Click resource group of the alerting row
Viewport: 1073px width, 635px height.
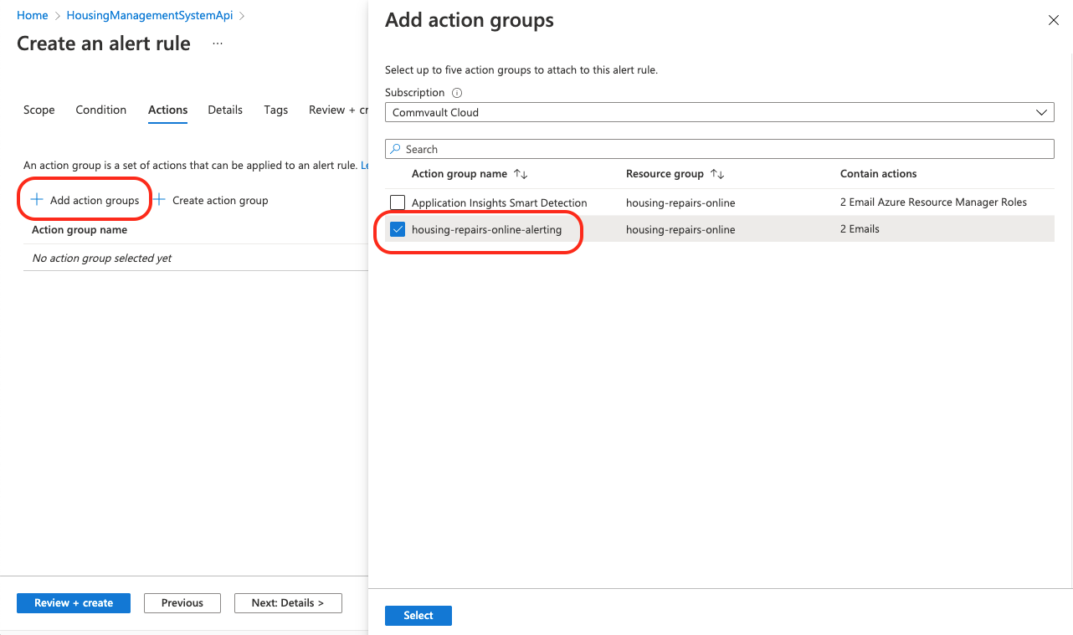[x=680, y=229]
